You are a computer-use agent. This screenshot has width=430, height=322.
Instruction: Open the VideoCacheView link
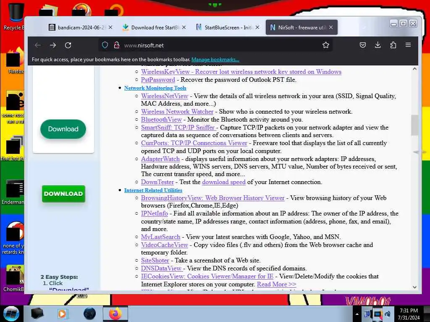point(165,245)
